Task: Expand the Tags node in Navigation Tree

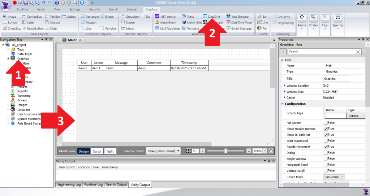Action: [8, 49]
